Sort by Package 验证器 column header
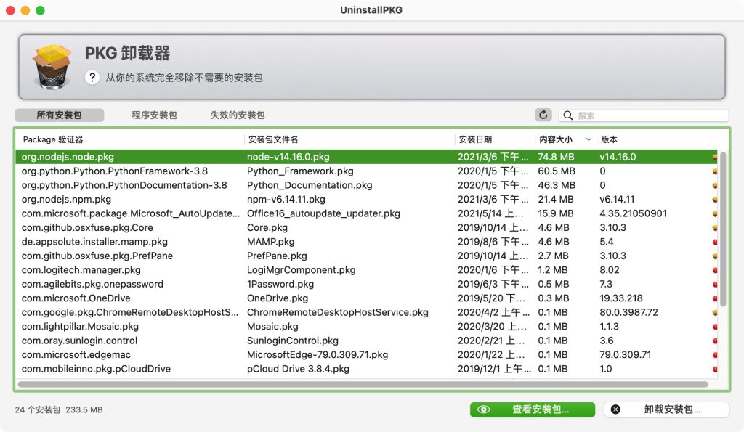This screenshot has width=744, height=432. tap(131, 139)
